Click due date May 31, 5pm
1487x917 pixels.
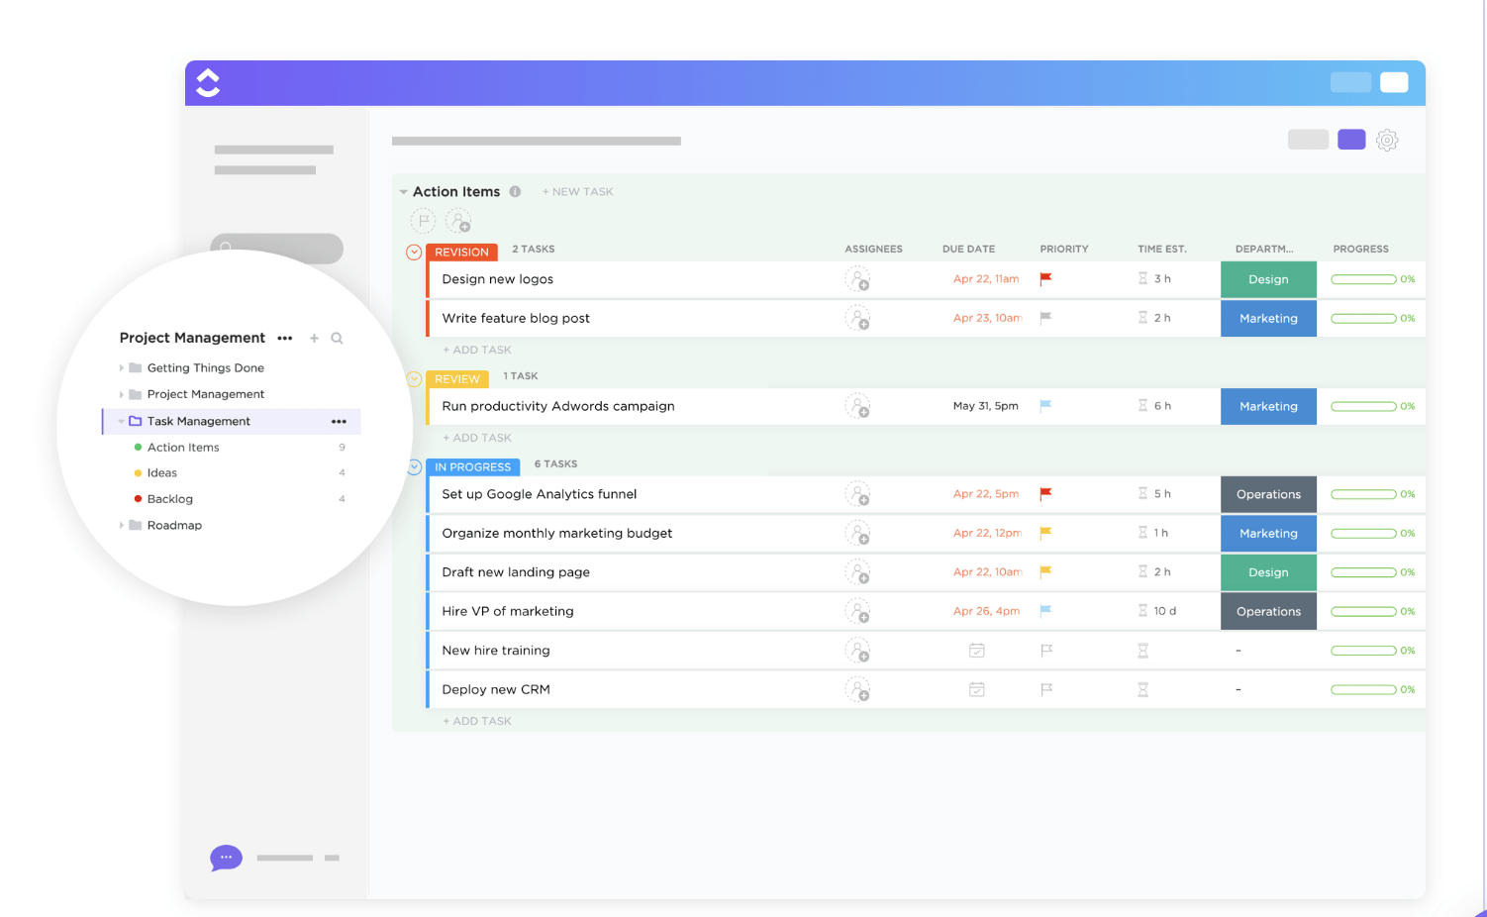tap(986, 406)
